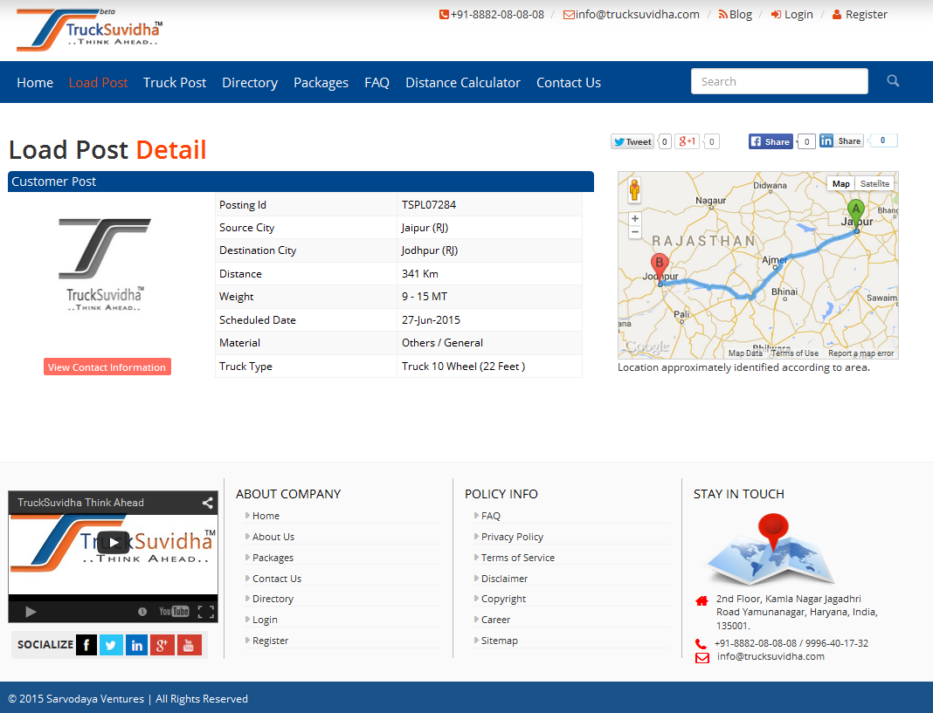The image size is (933, 713).
Task: Play the TruckSuvidha Think Ahead video
Action: (114, 543)
